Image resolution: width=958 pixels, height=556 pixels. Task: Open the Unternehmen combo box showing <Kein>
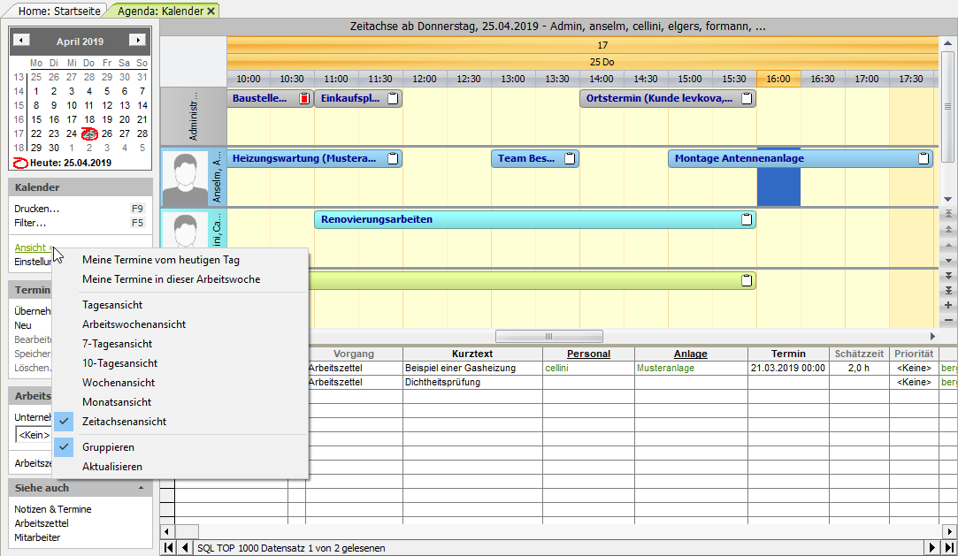click(33, 435)
